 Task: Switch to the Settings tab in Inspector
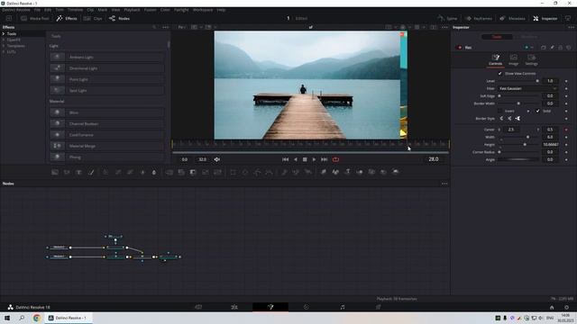531,59
